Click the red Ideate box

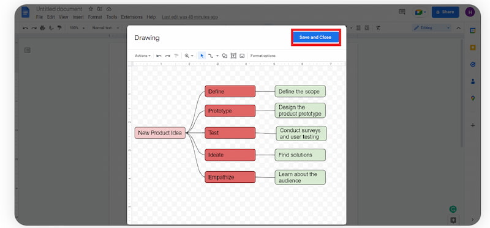click(230, 155)
